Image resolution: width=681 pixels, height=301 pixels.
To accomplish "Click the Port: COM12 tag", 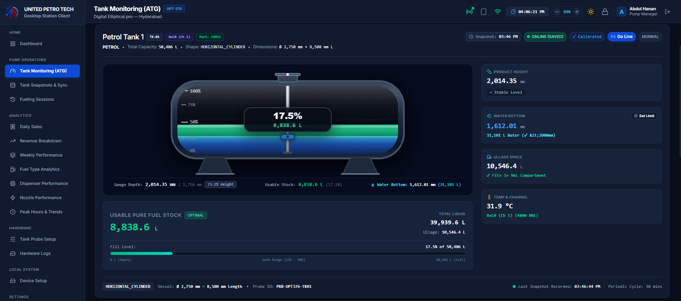I will coord(210,37).
